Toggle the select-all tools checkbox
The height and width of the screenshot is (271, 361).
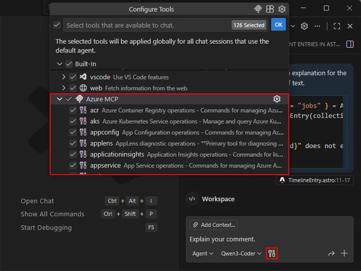tap(57, 25)
